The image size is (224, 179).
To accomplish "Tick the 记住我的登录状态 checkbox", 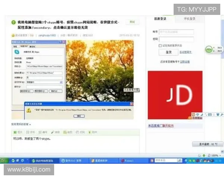I will [x=160, y=45].
